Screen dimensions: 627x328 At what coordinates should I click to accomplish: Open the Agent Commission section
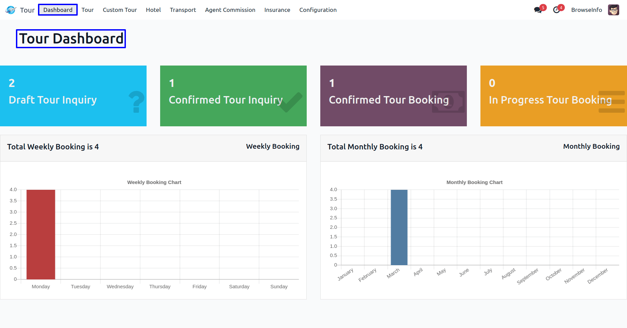pos(230,10)
